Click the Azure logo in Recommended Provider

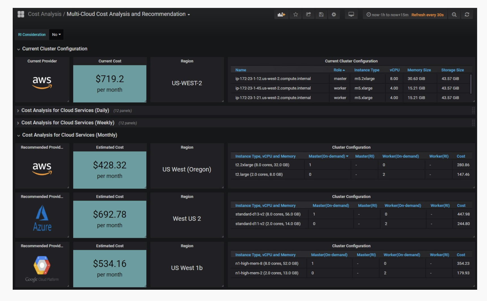42,218
